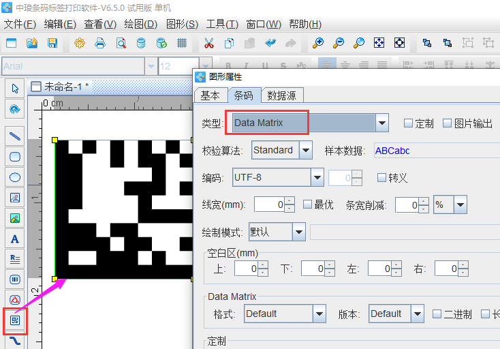Open the 绘制模式 默认 dropdown
The width and height of the screenshot is (500, 349).
click(299, 232)
